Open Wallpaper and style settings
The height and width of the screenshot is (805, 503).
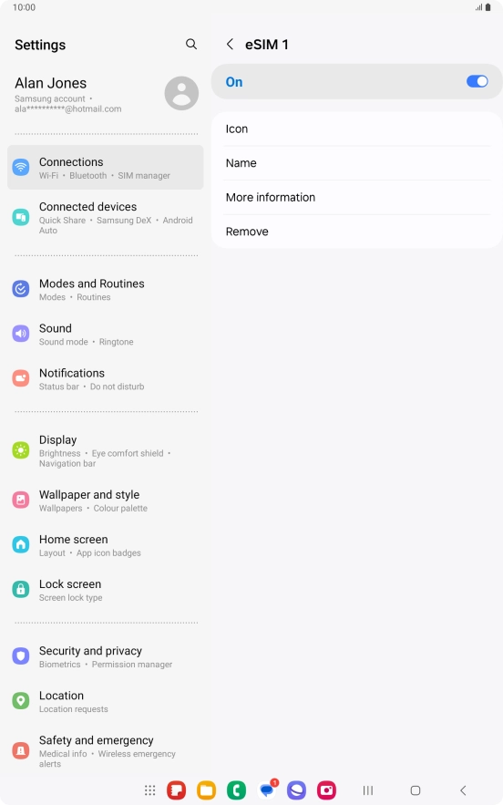coord(105,501)
